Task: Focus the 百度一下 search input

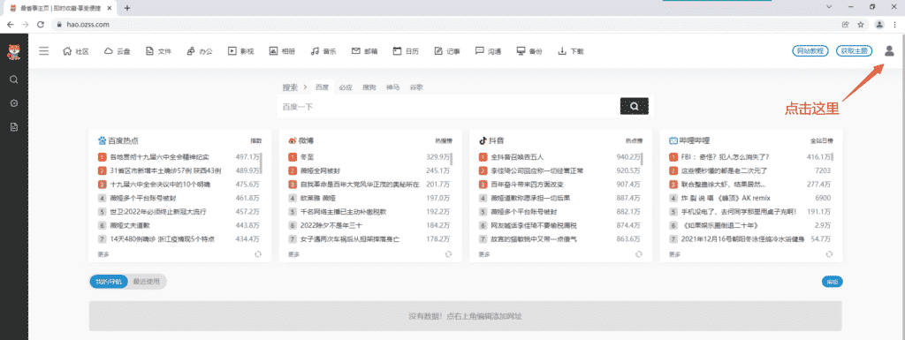Action: (448, 107)
